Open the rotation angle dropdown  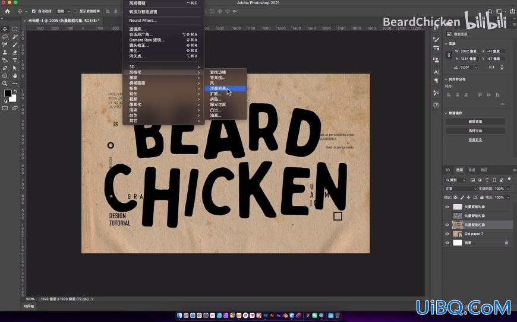coord(476,67)
